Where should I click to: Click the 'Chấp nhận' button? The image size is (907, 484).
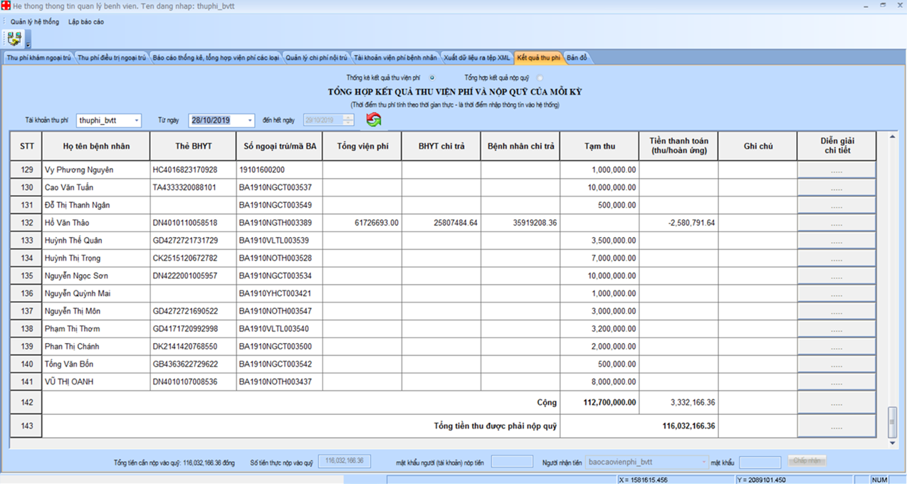click(x=807, y=461)
